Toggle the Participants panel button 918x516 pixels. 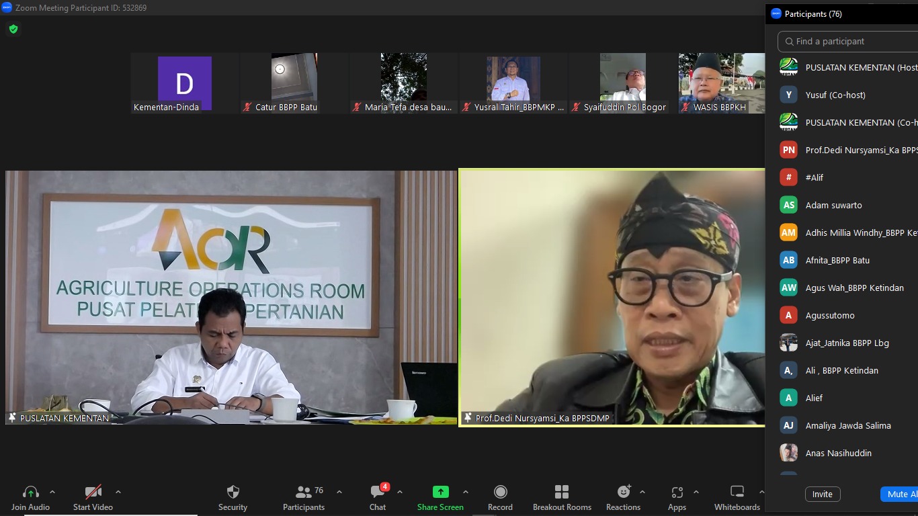(304, 497)
